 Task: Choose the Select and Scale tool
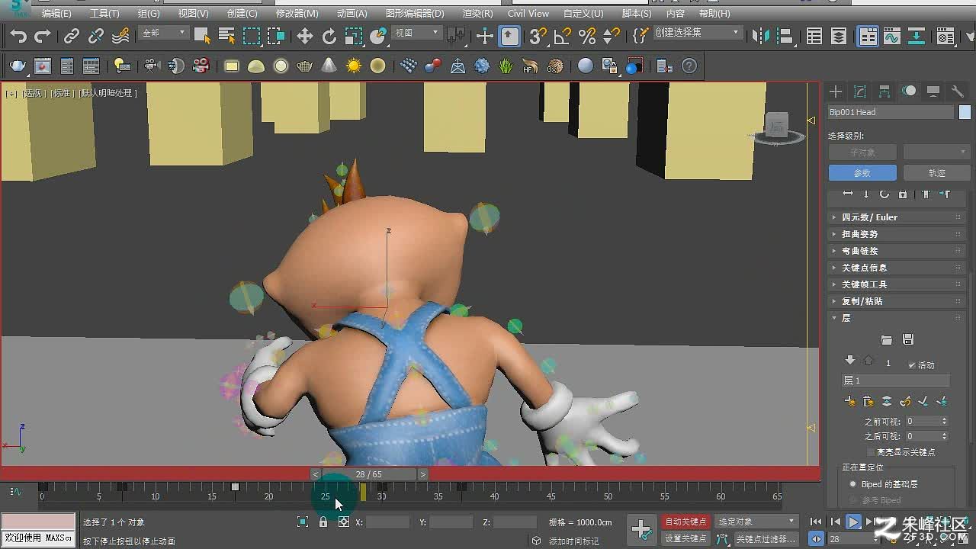pyautogui.click(x=354, y=36)
